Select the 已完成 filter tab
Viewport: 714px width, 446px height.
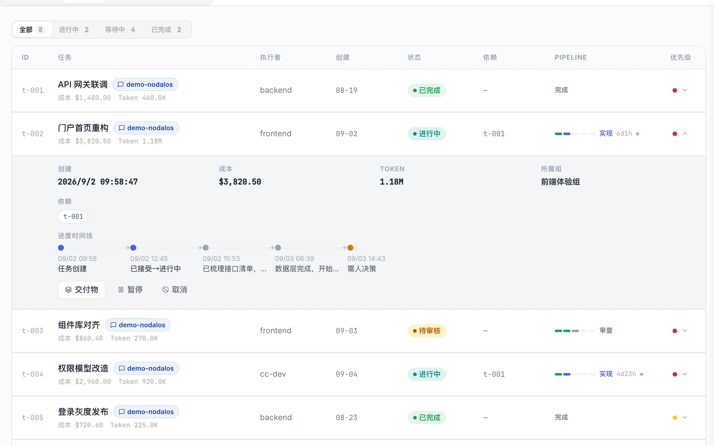166,30
